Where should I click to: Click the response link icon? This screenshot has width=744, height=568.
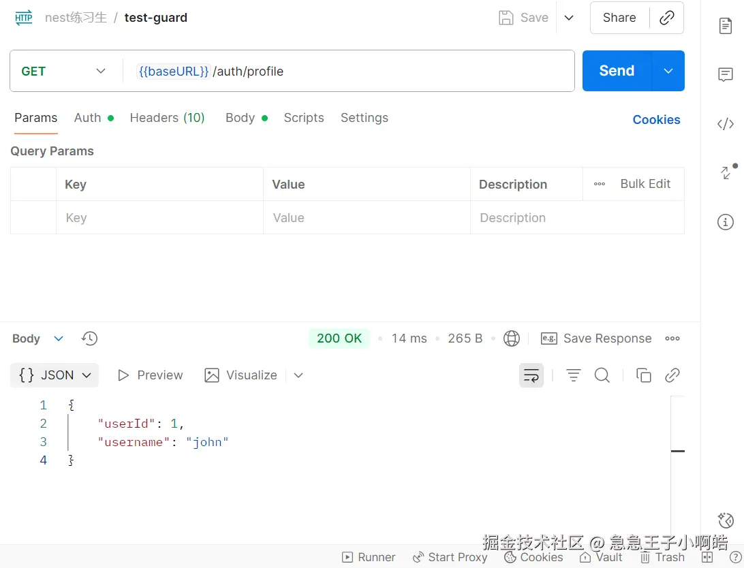tap(672, 375)
